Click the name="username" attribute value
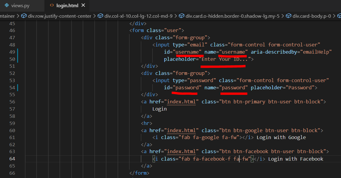This screenshot has height=178, width=341. click(x=233, y=52)
